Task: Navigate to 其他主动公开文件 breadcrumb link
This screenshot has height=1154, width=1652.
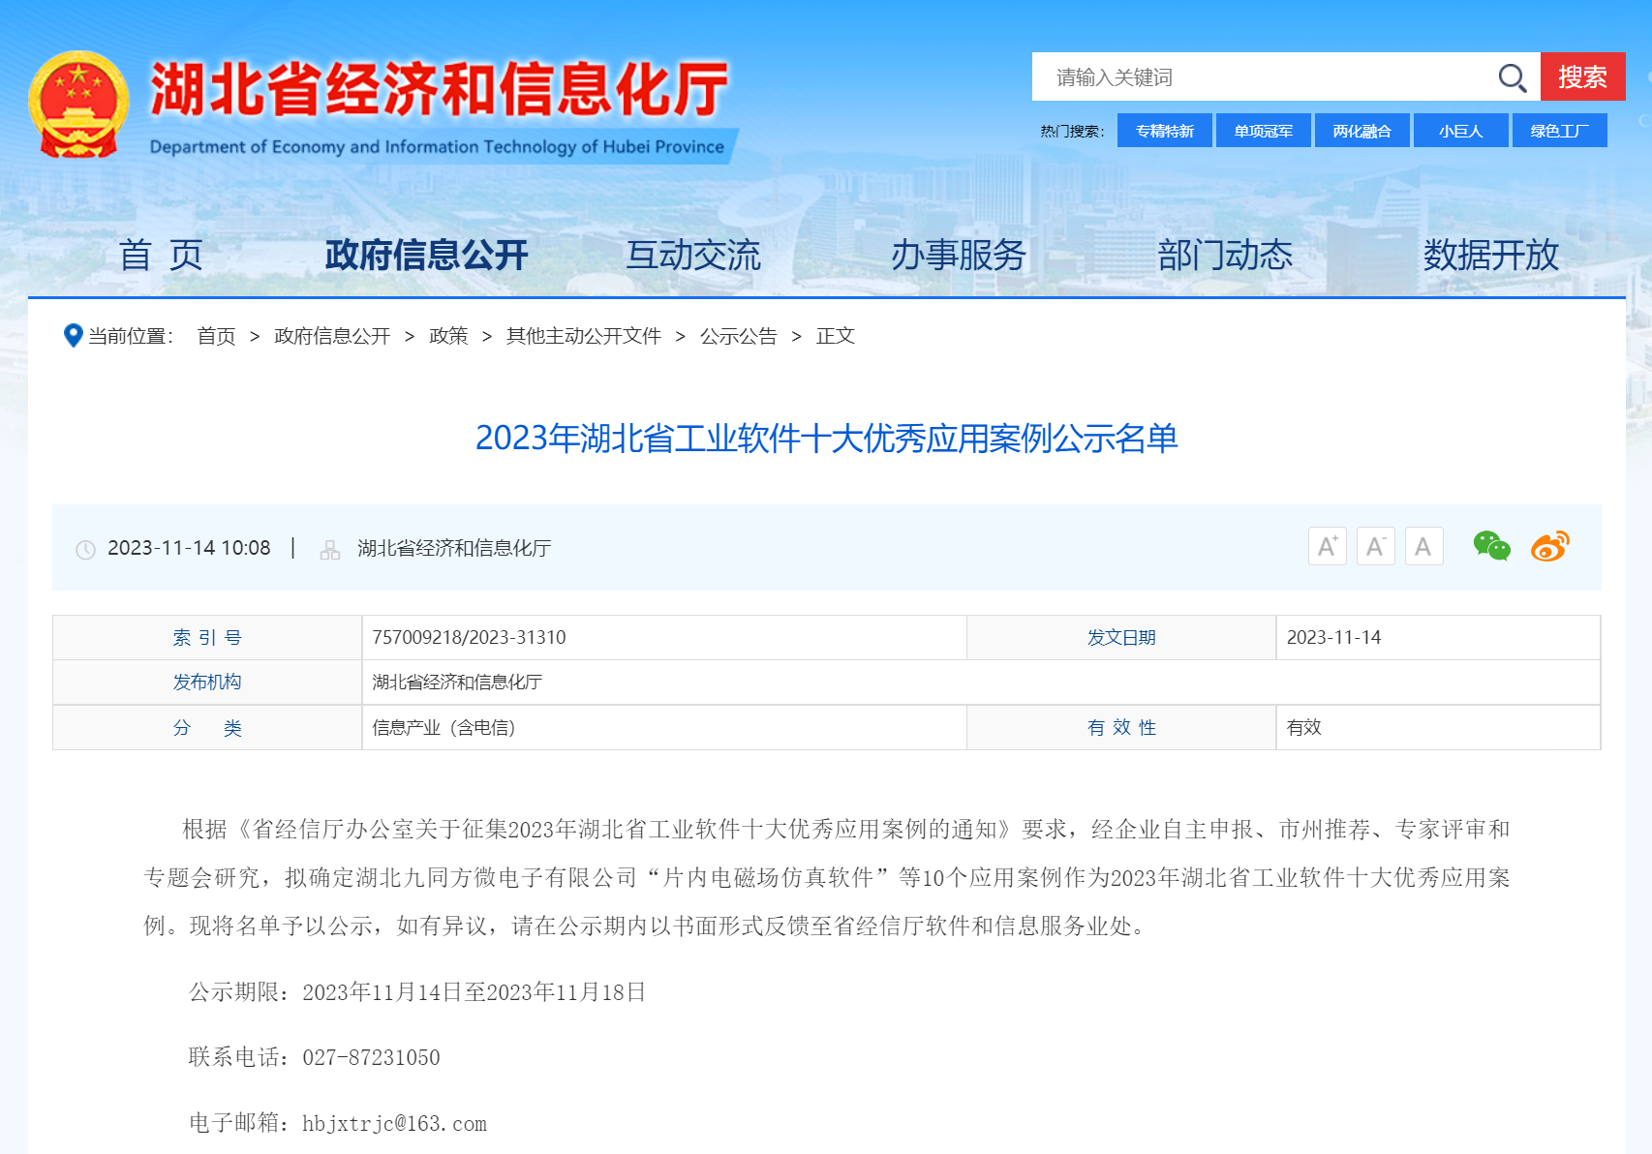Action: point(583,336)
